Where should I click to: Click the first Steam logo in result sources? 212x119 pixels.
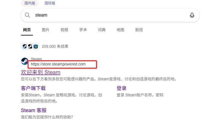(x=24, y=46)
